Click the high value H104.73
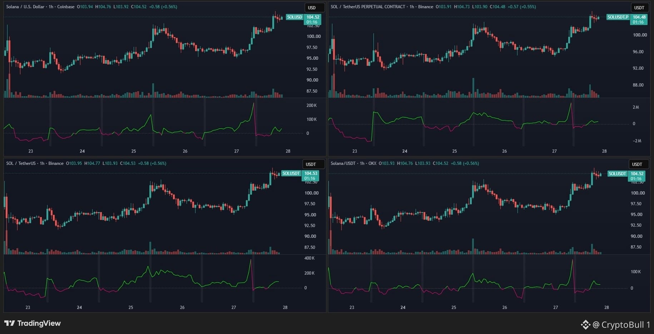This screenshot has height=334, width=654. [x=462, y=7]
